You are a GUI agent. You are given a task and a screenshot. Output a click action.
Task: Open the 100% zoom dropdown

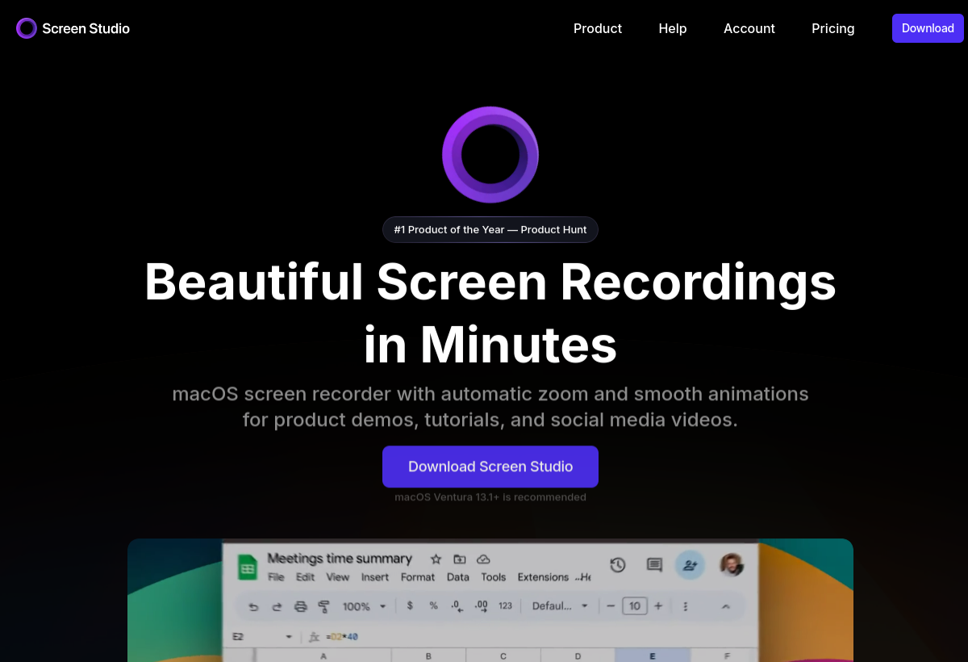(365, 606)
